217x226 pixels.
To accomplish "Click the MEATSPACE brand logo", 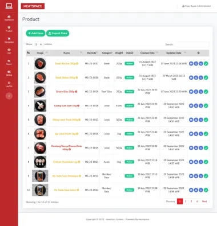I will pos(33,6).
